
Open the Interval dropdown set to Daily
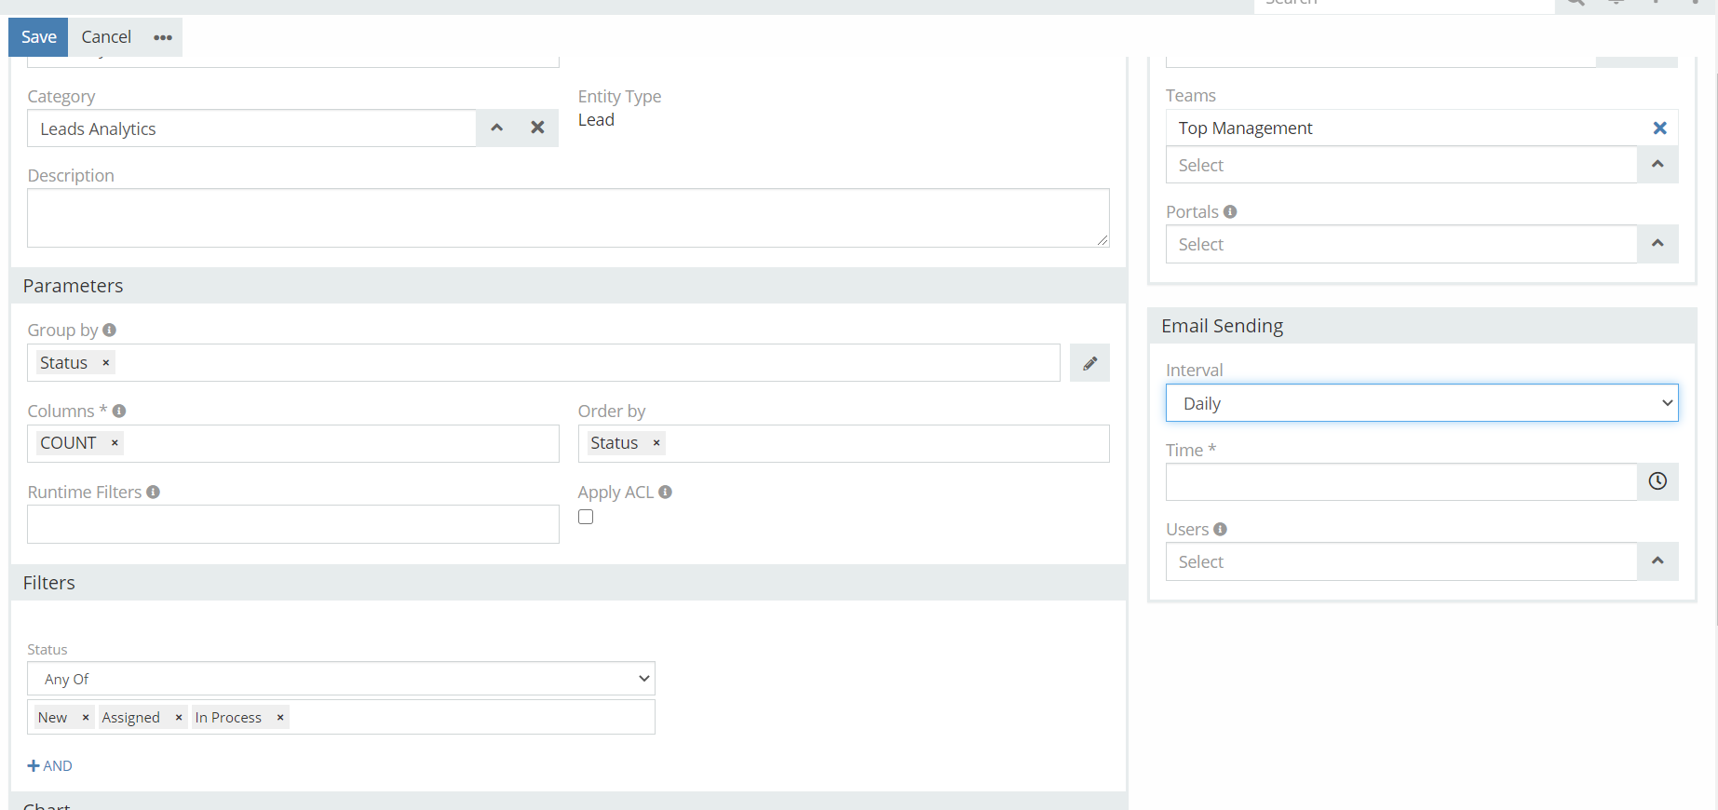click(x=1421, y=403)
